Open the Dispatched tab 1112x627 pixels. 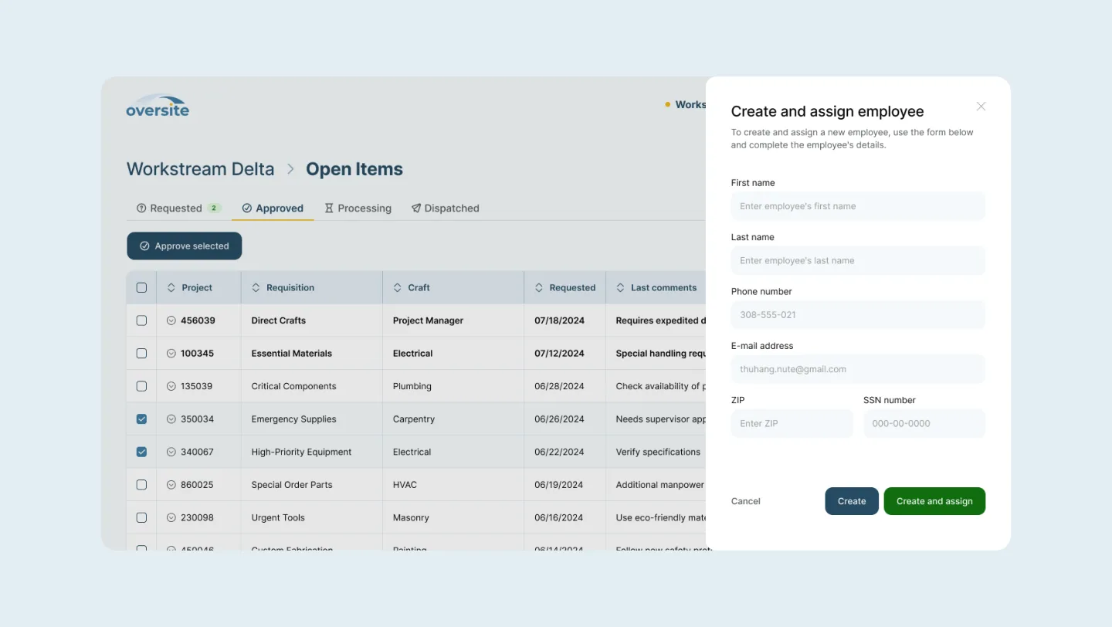445,208
